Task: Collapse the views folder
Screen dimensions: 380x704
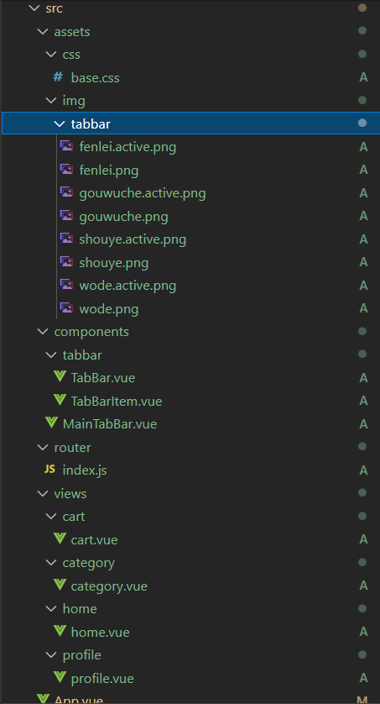Action: click(x=43, y=494)
